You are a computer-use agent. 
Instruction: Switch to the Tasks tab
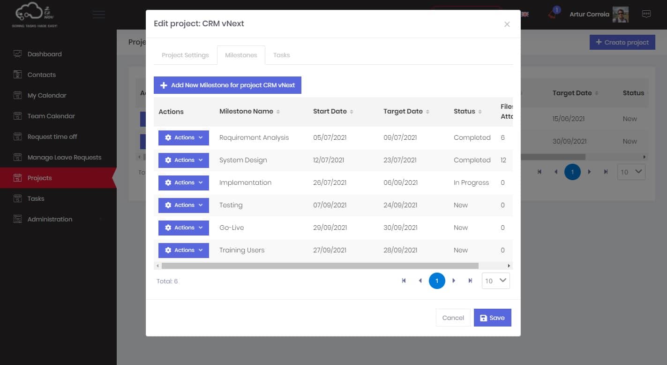click(281, 55)
